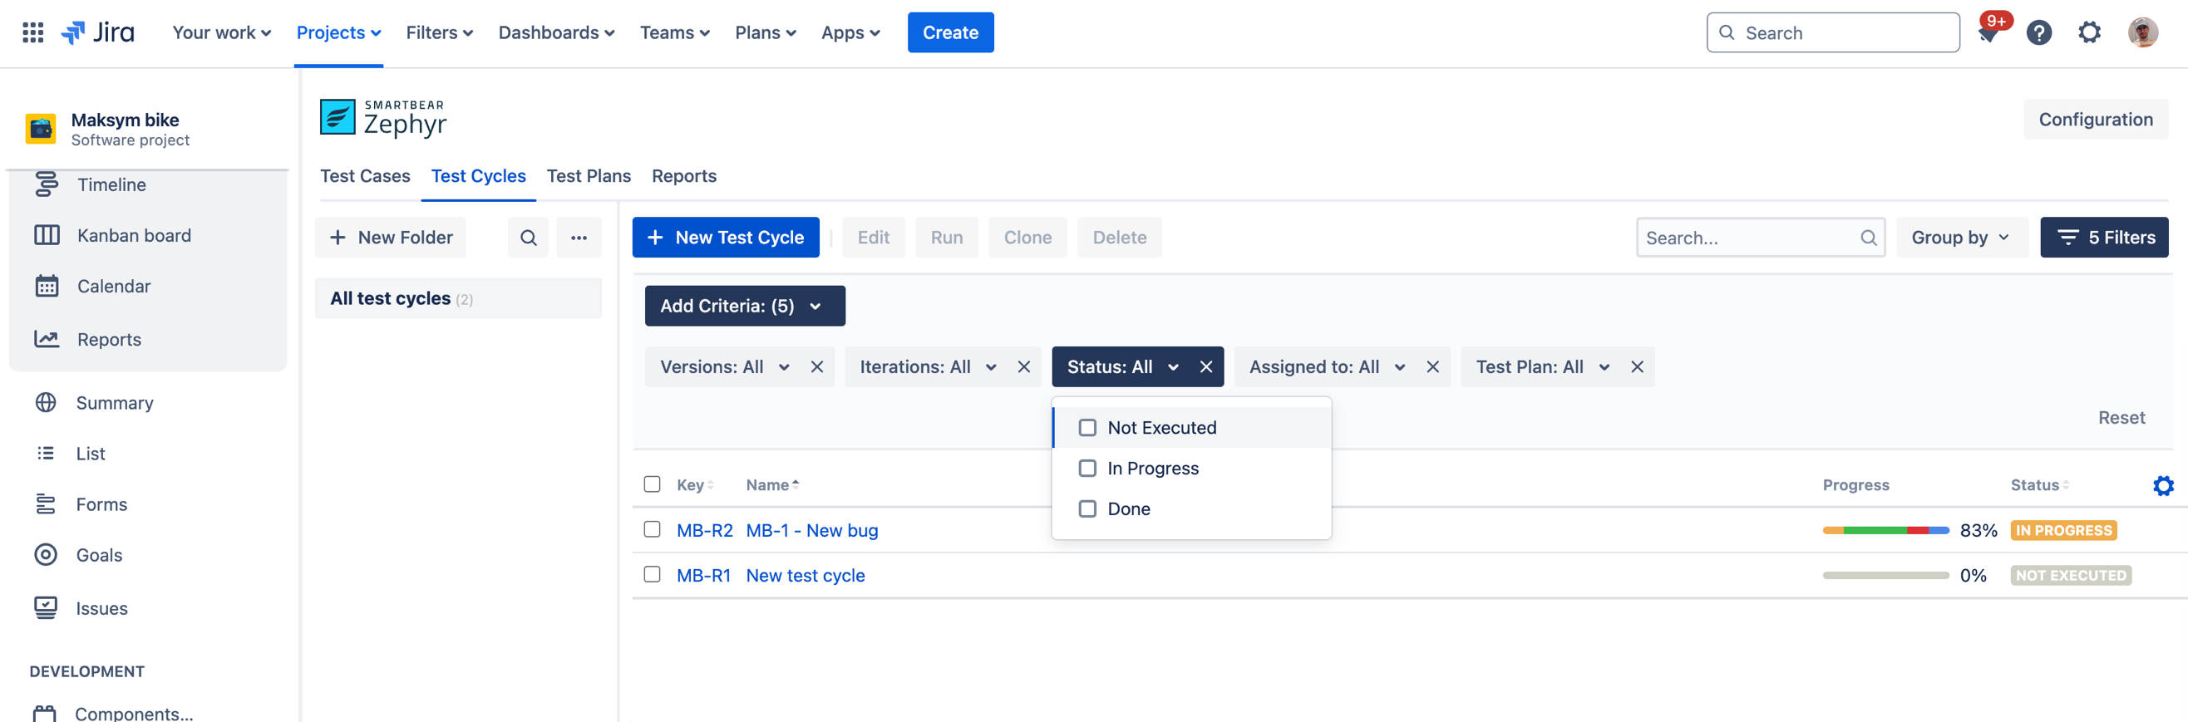Open the user profile avatar
Screen dimensions: 2188x722
point(2141,33)
